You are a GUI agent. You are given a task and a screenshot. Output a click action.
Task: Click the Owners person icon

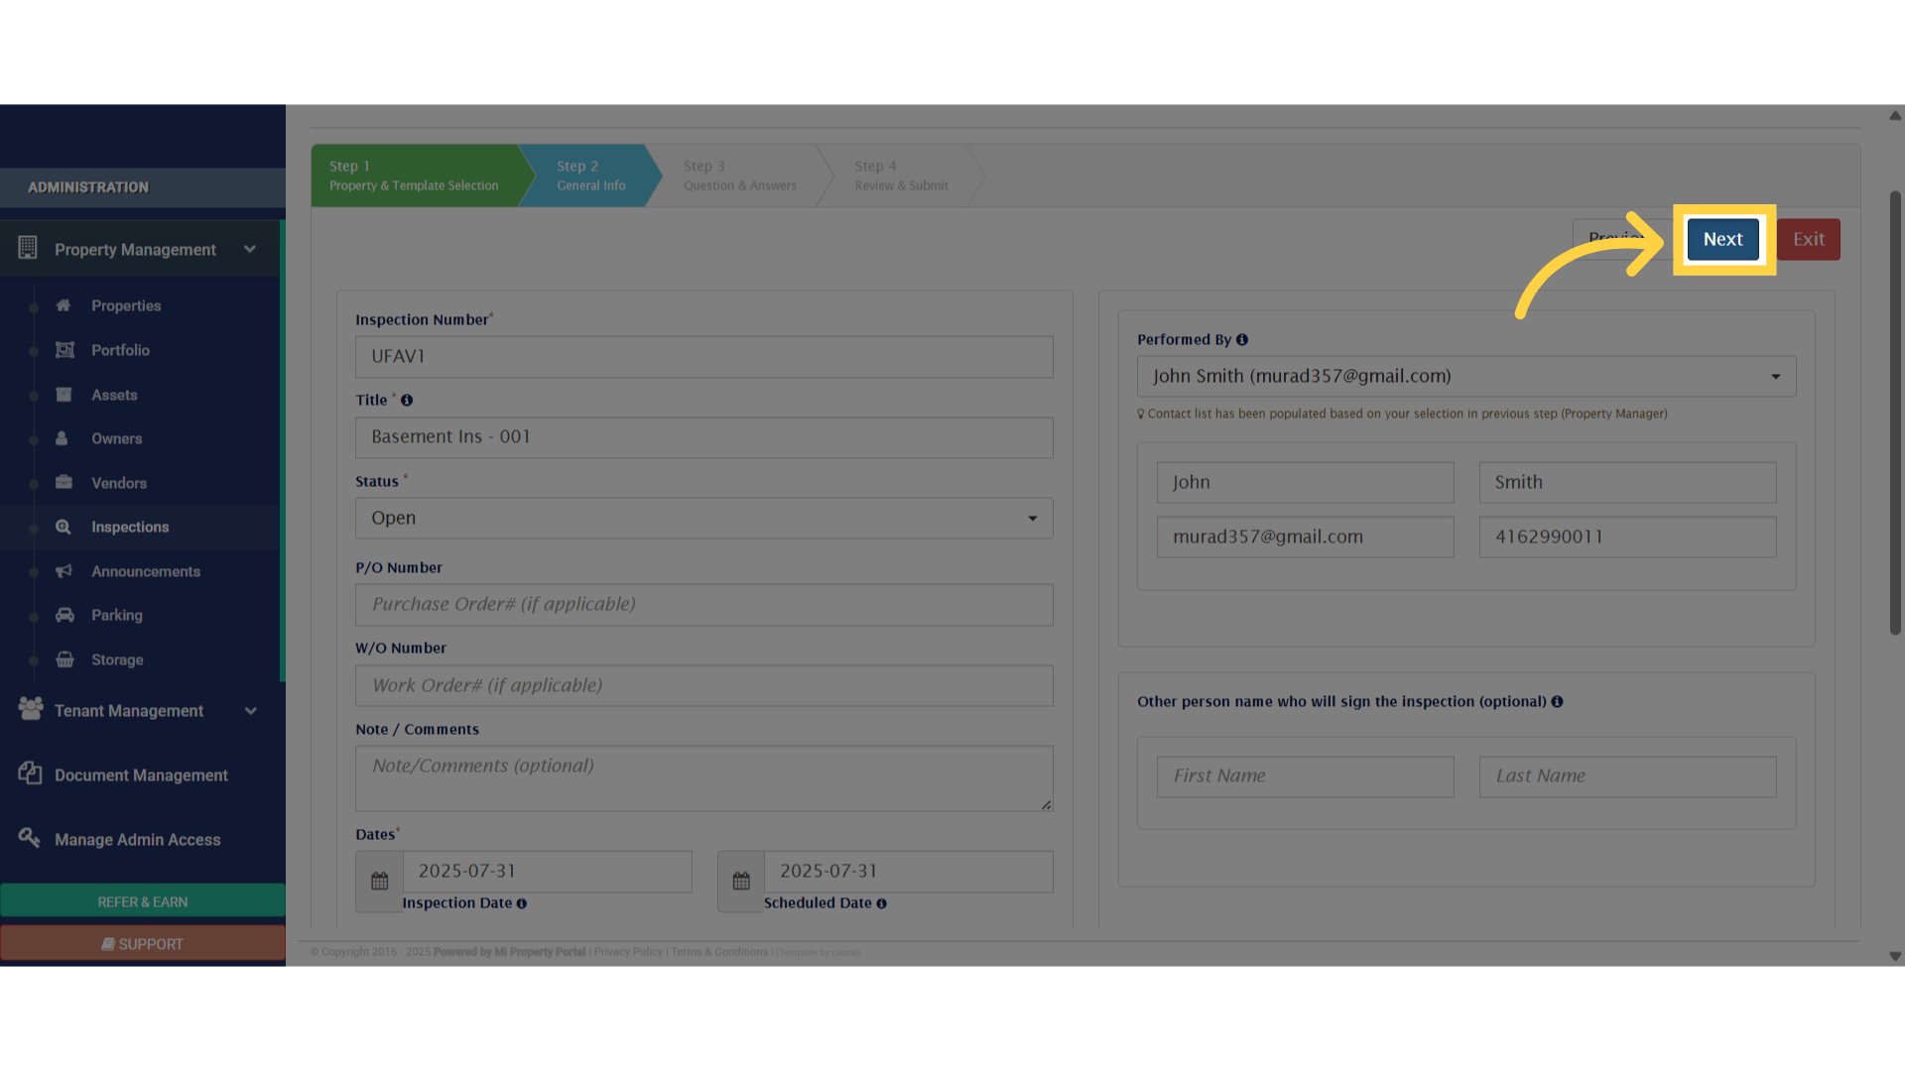click(62, 437)
